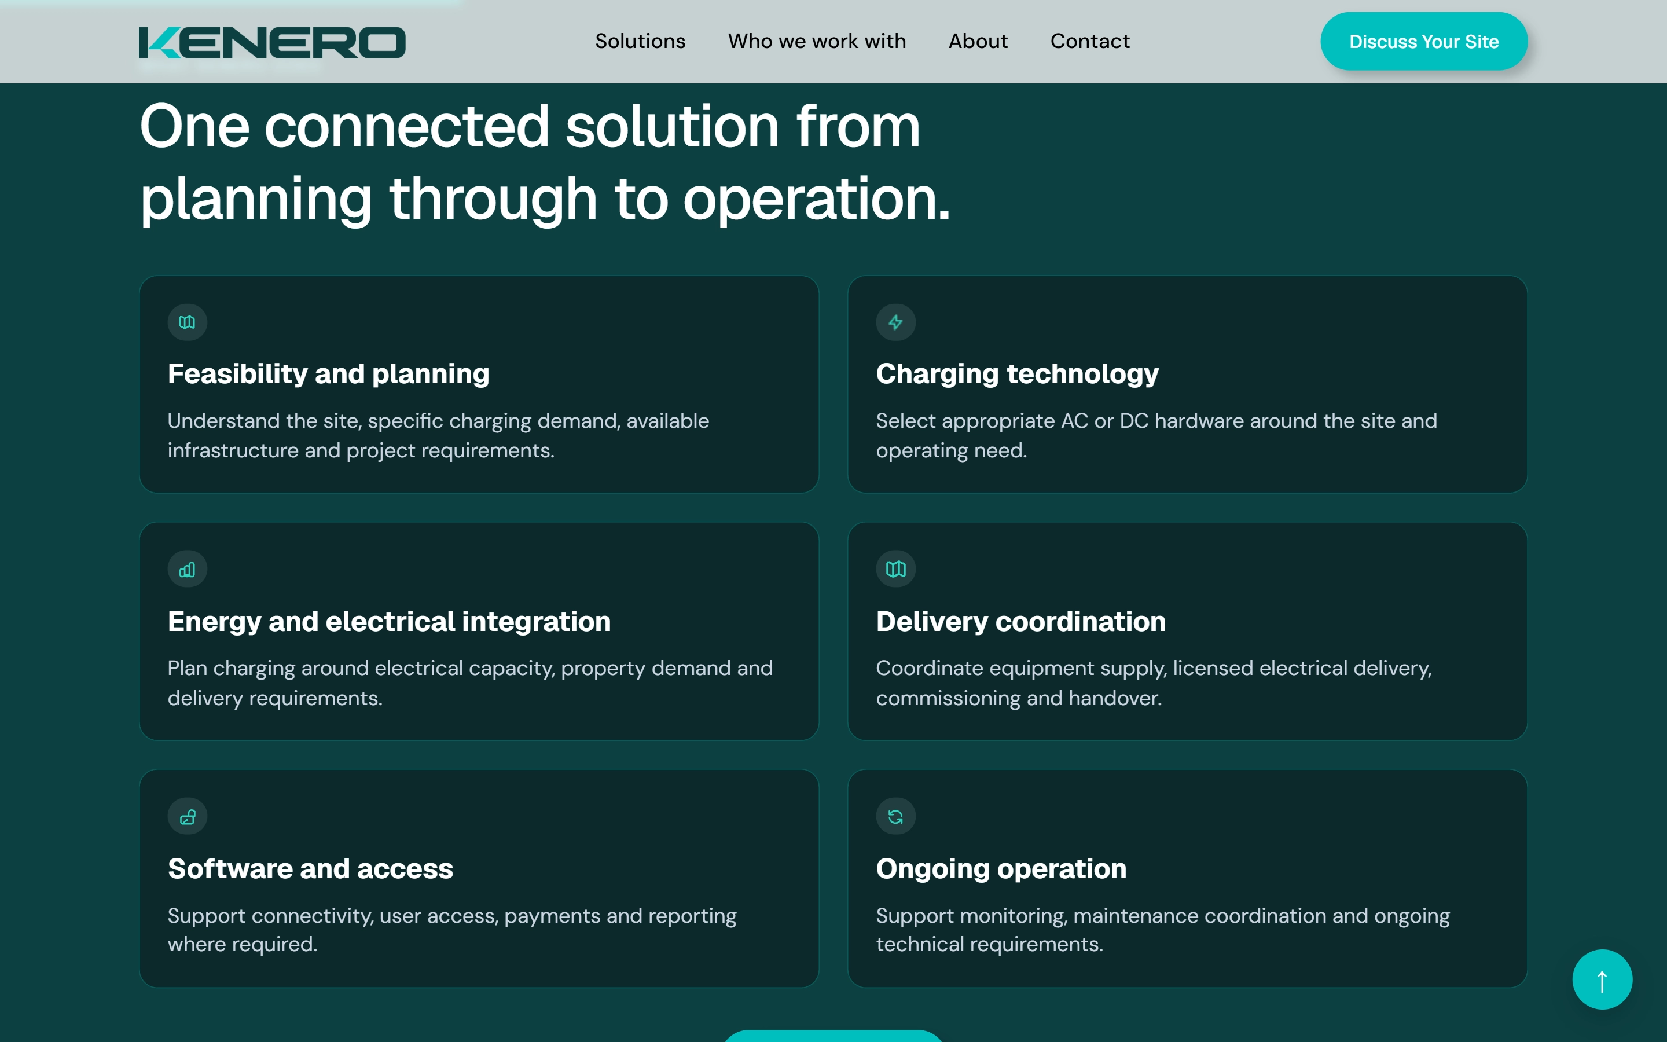This screenshot has height=1042, width=1667.
Task: Click 'Coordinate equipment supply, licensed electrical delivery' text
Action: [x=1154, y=668]
